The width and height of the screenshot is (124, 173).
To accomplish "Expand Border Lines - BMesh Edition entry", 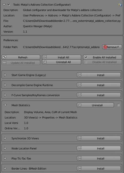I will 5,169.
